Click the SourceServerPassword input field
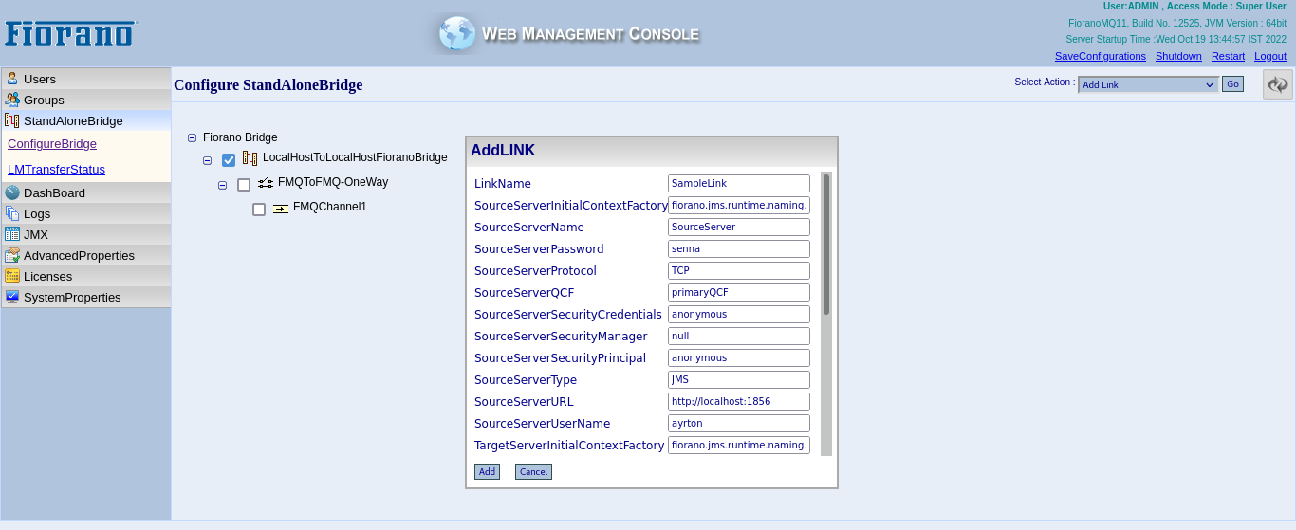The height and width of the screenshot is (530, 1296). coord(739,248)
